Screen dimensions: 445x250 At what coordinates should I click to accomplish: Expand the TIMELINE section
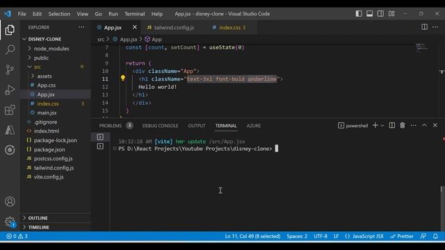(56, 227)
